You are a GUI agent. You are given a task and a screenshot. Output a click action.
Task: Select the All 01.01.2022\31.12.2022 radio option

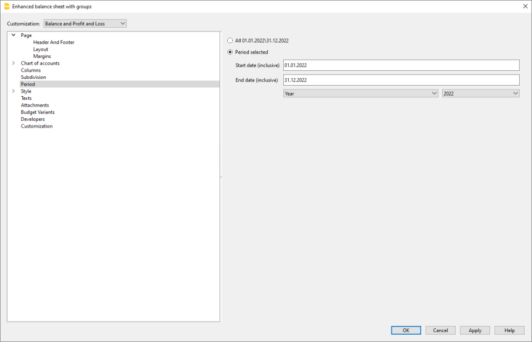[230, 41]
